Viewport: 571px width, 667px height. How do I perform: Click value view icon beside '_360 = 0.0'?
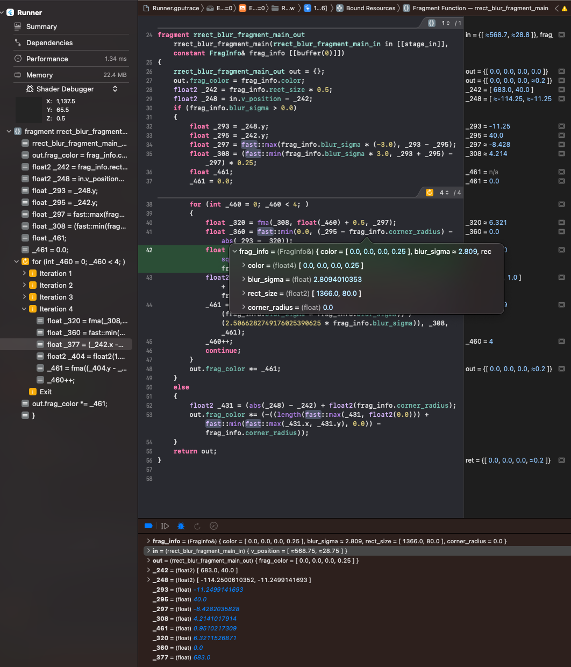[561, 232]
